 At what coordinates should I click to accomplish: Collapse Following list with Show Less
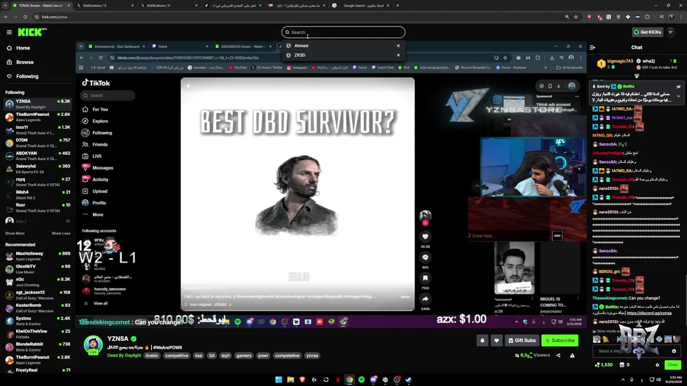[61, 233]
